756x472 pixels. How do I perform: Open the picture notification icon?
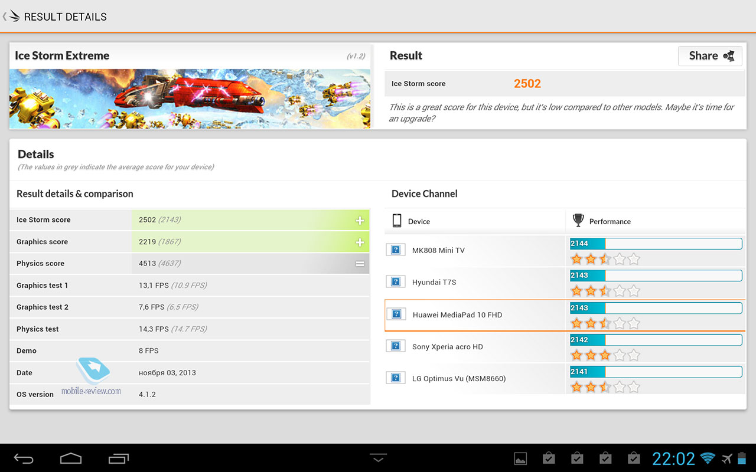(x=520, y=458)
